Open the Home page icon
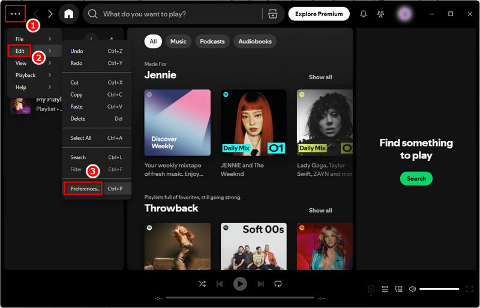 (x=68, y=14)
